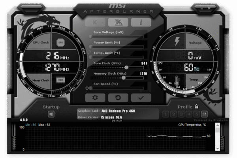Click the Memory Clock value 1270

point(143,73)
